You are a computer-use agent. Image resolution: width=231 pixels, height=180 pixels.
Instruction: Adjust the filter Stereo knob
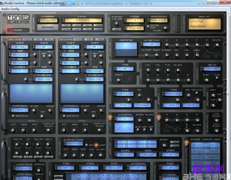point(167,55)
